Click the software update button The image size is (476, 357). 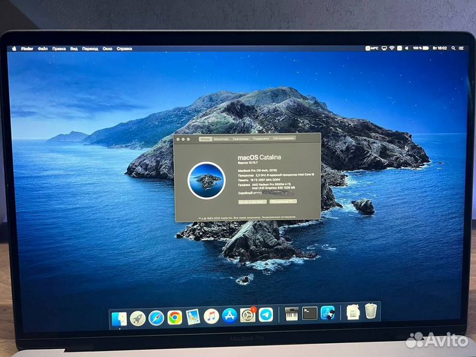(283, 201)
